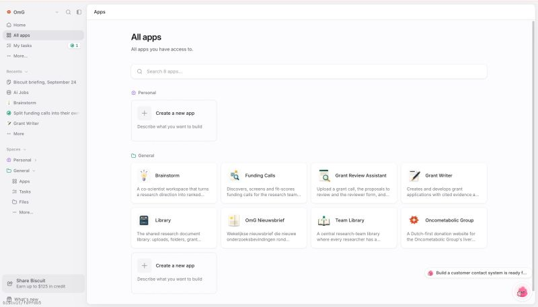
Task: Click the OmG workspace logo icon
Action: [x=9, y=12]
